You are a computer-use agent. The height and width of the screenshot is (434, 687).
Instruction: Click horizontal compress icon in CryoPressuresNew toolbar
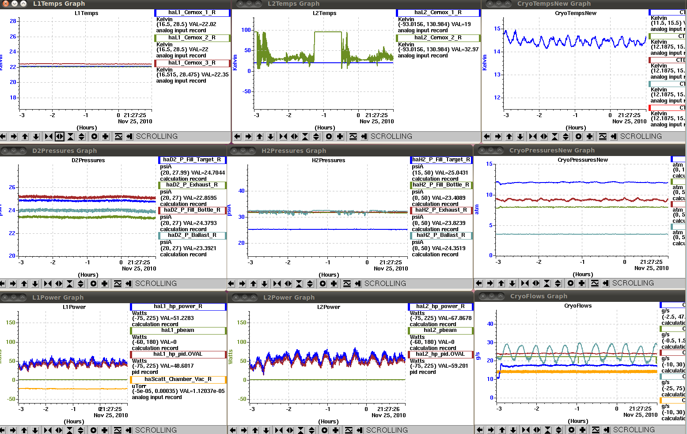[525, 283]
